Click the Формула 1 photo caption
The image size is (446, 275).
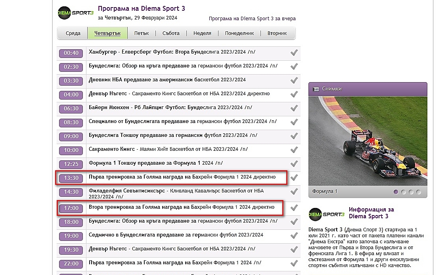[325, 191]
